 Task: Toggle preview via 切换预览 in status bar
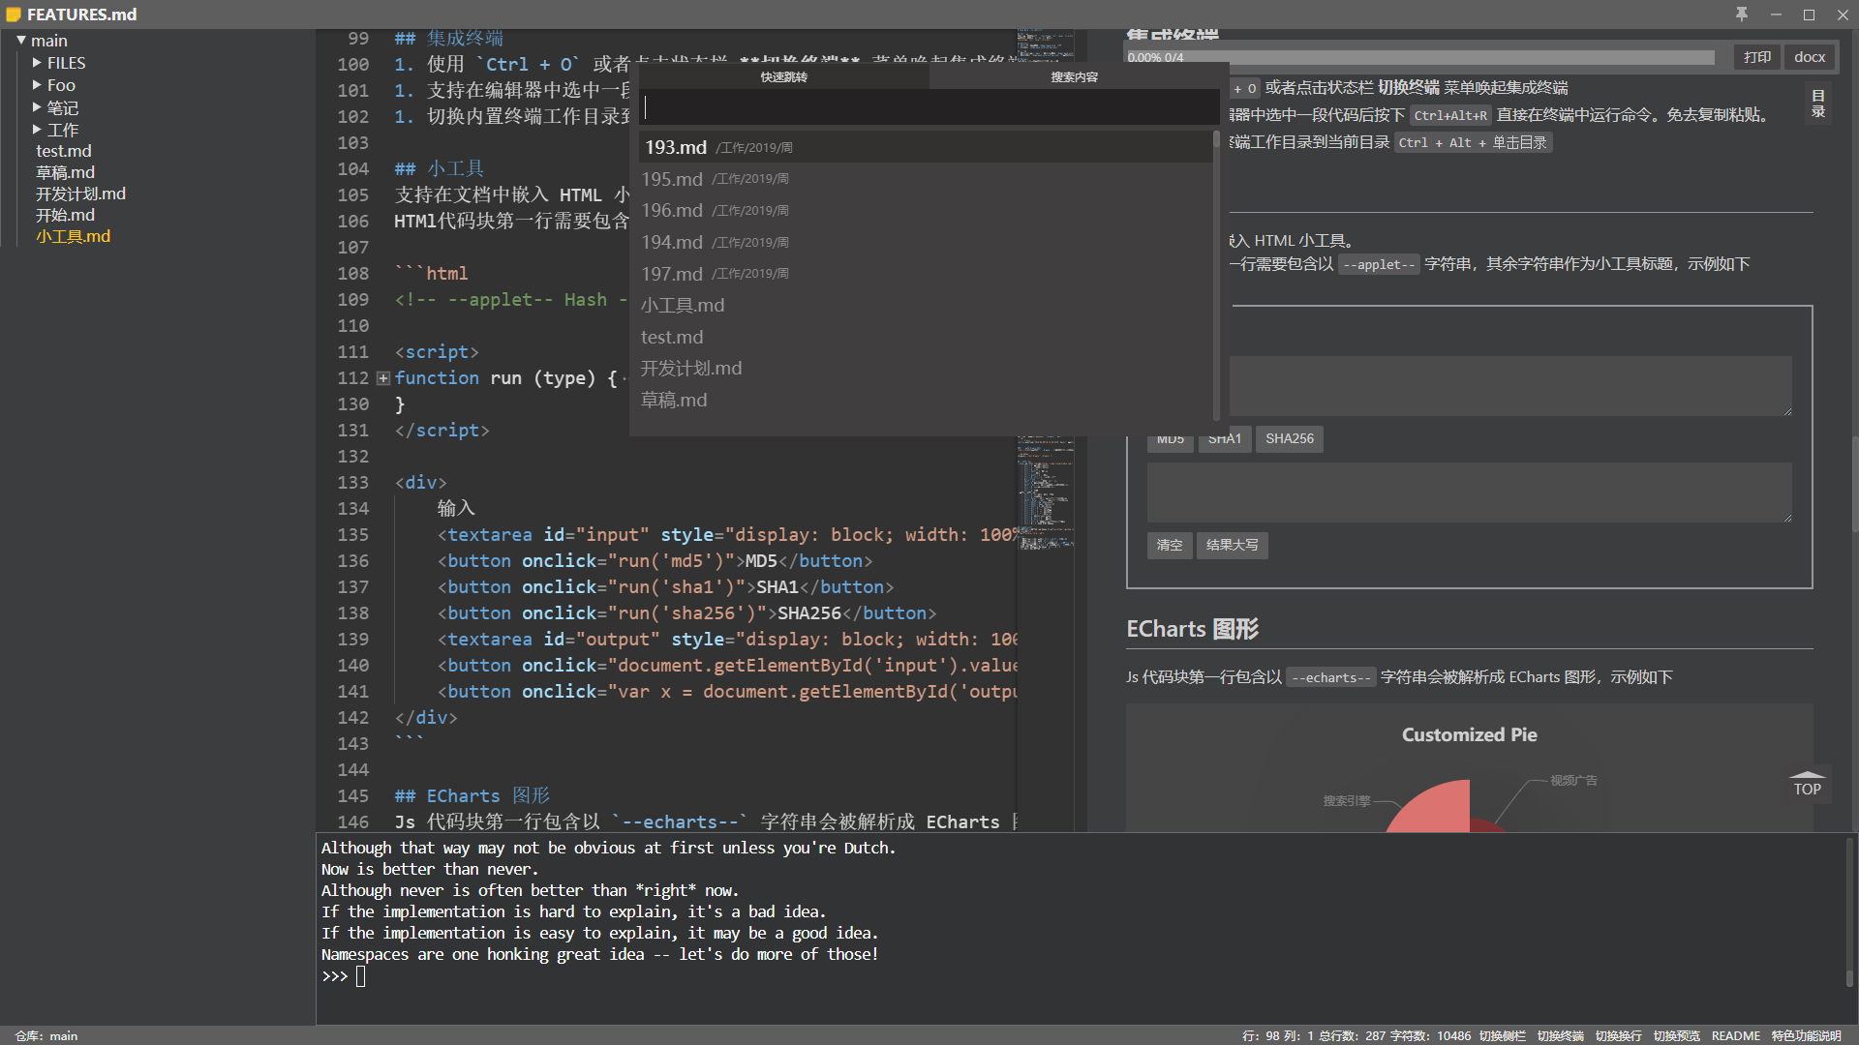point(1676,1035)
